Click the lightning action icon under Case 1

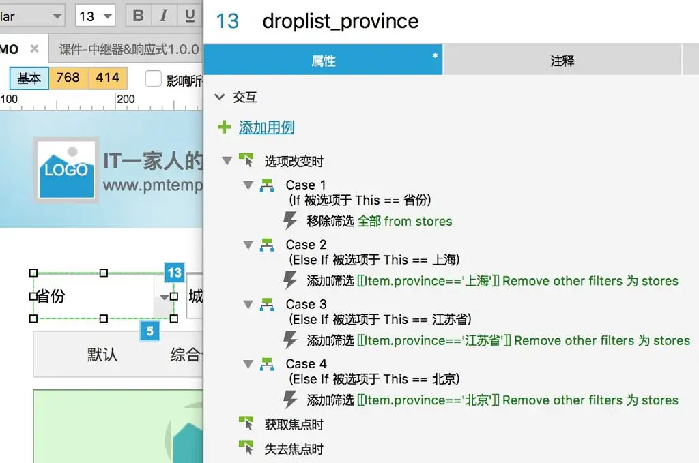click(x=290, y=220)
